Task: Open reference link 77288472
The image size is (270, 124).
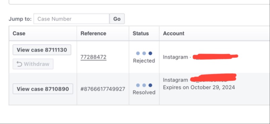Action: [93, 57]
